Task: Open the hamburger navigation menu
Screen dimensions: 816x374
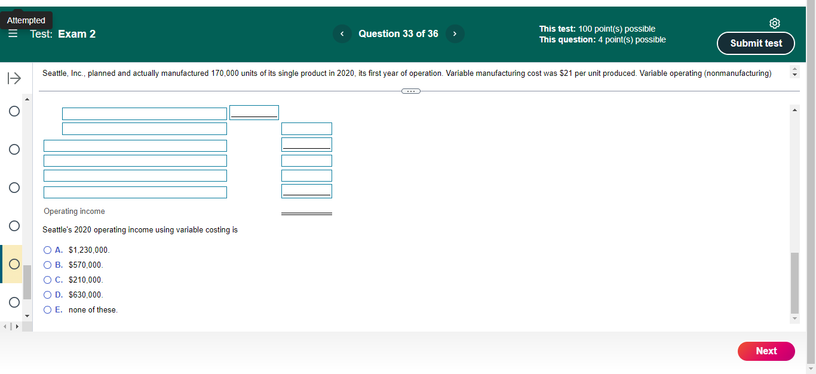Action: (13, 33)
